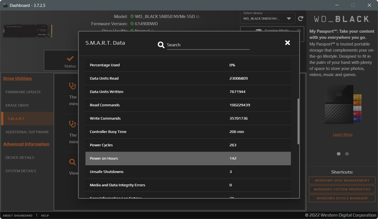Open the Firmware Update section
This screenshot has width=378, height=219.
23,92
